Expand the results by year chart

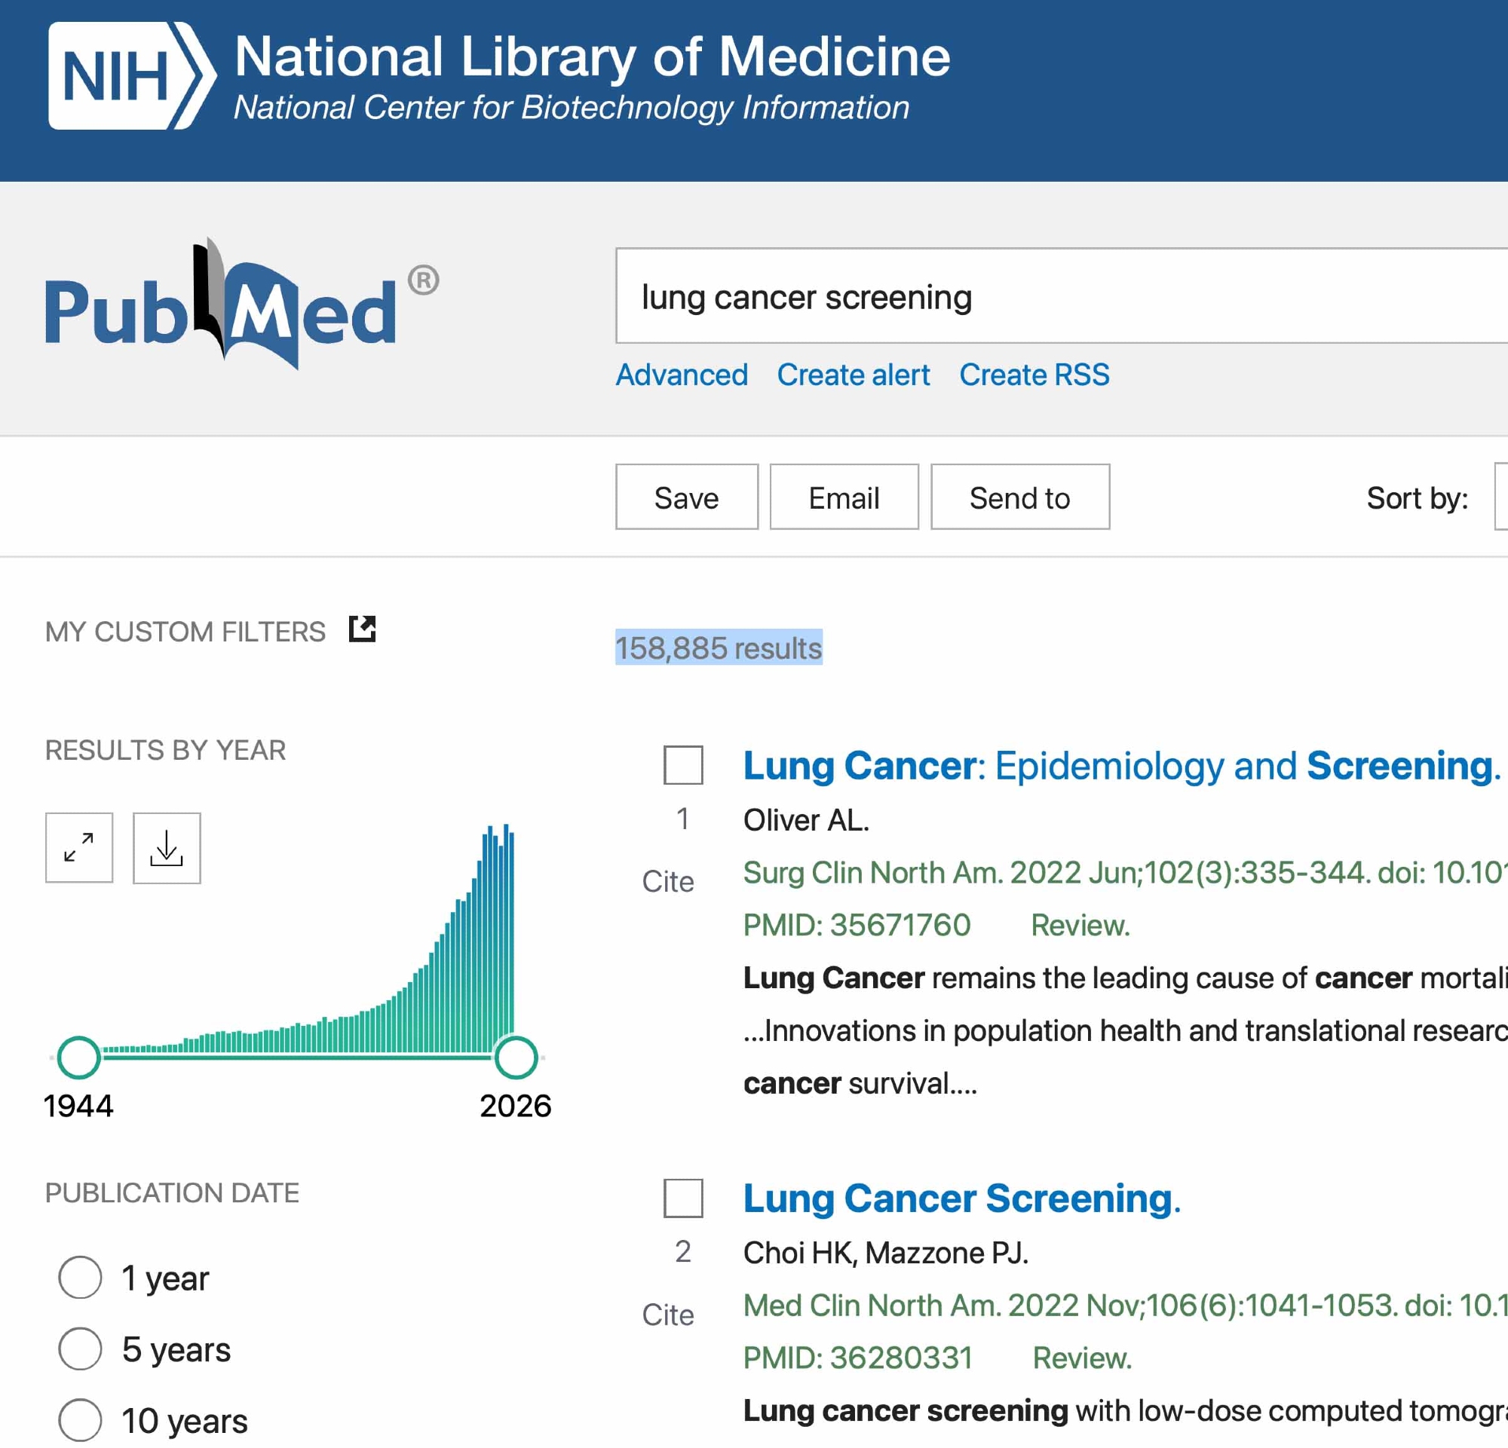(79, 847)
